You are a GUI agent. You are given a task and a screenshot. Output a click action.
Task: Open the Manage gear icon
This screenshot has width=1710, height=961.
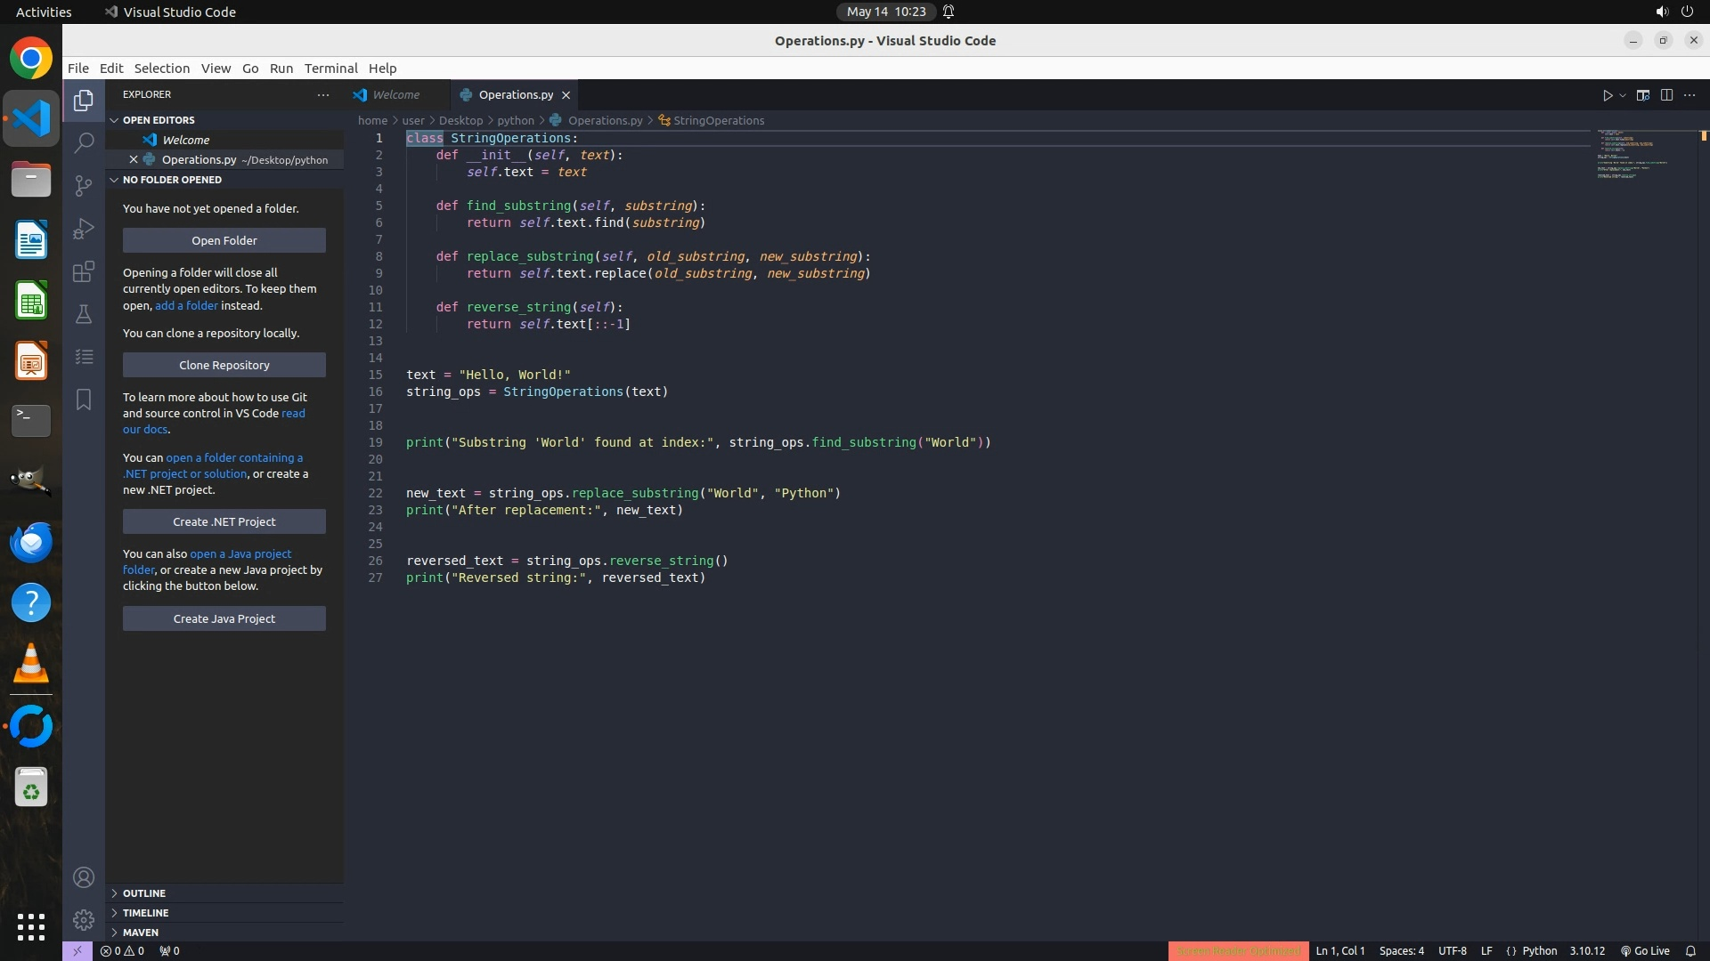tap(84, 919)
